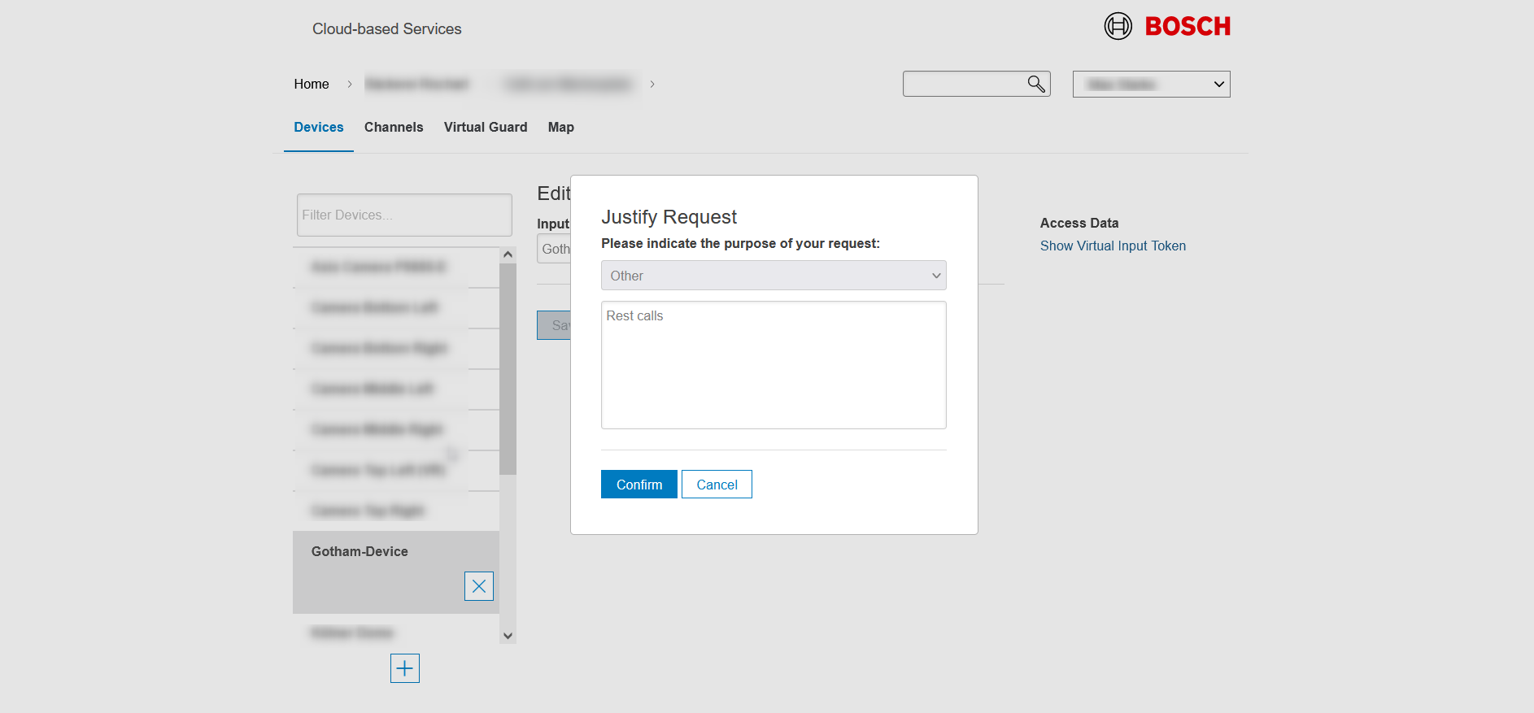Open the user account dropdown
1534x713 pixels.
pyautogui.click(x=1151, y=85)
